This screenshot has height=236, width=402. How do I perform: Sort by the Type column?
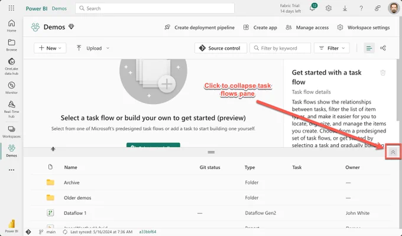click(249, 167)
